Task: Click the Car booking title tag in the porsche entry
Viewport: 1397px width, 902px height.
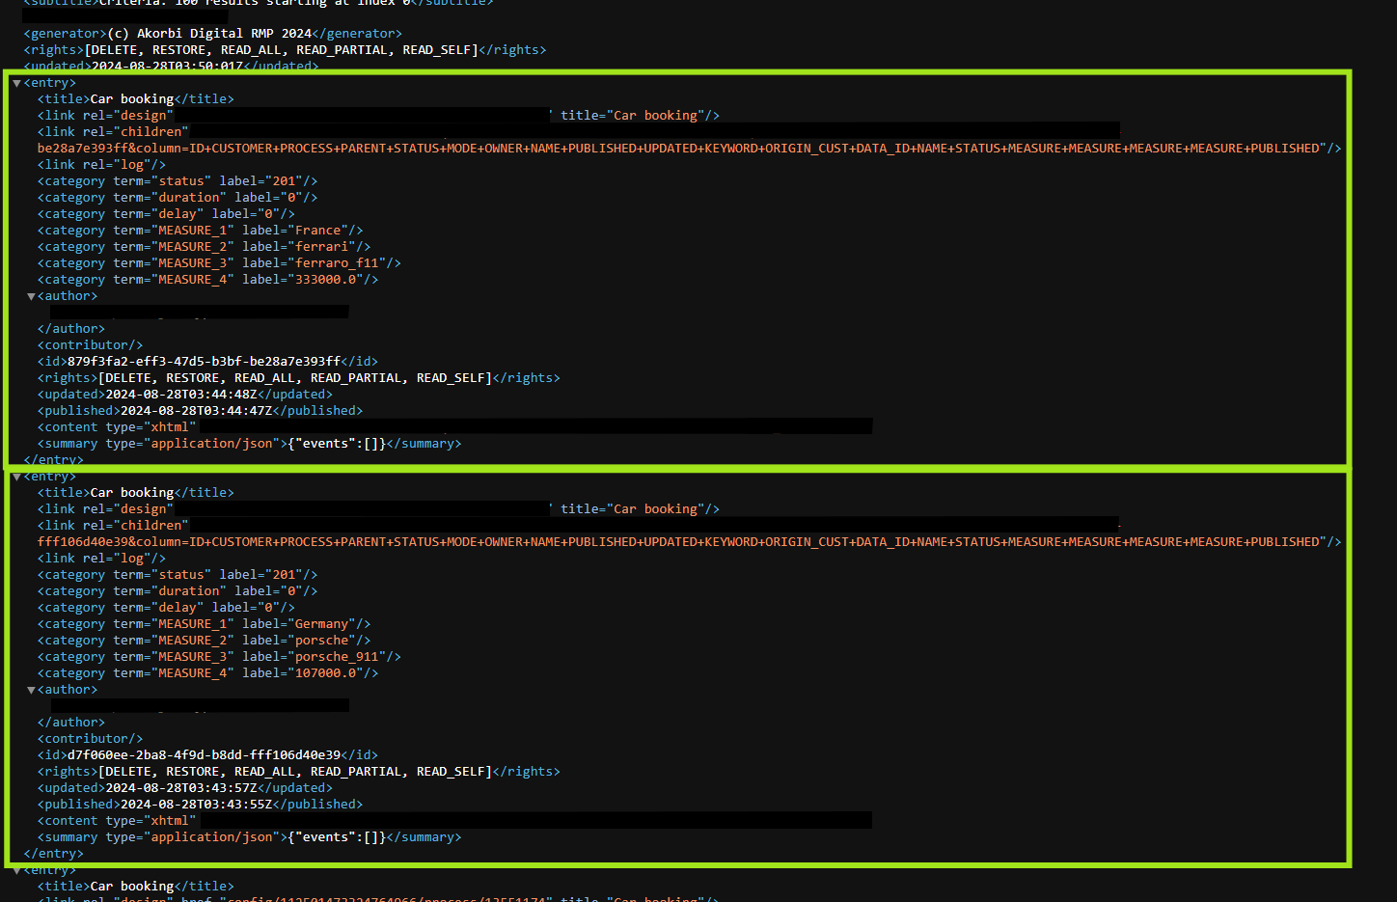Action: [135, 492]
